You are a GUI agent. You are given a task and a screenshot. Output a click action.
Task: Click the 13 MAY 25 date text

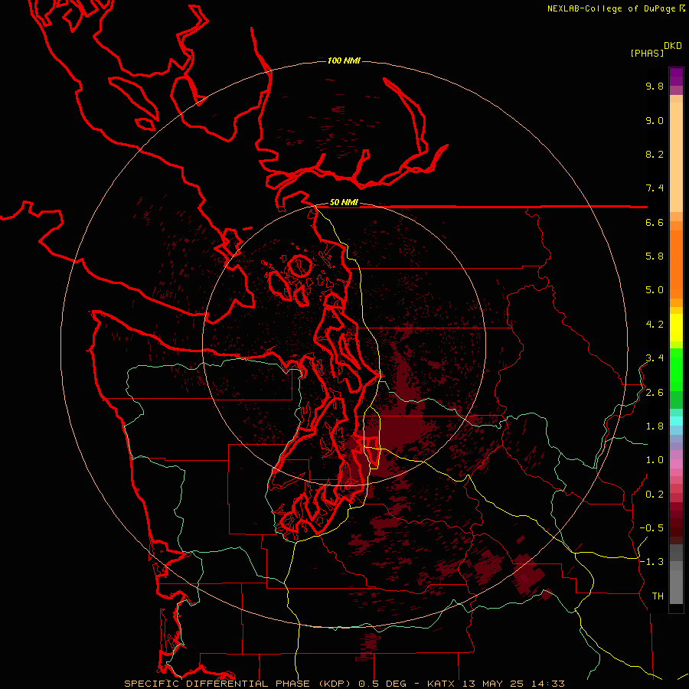(495, 684)
